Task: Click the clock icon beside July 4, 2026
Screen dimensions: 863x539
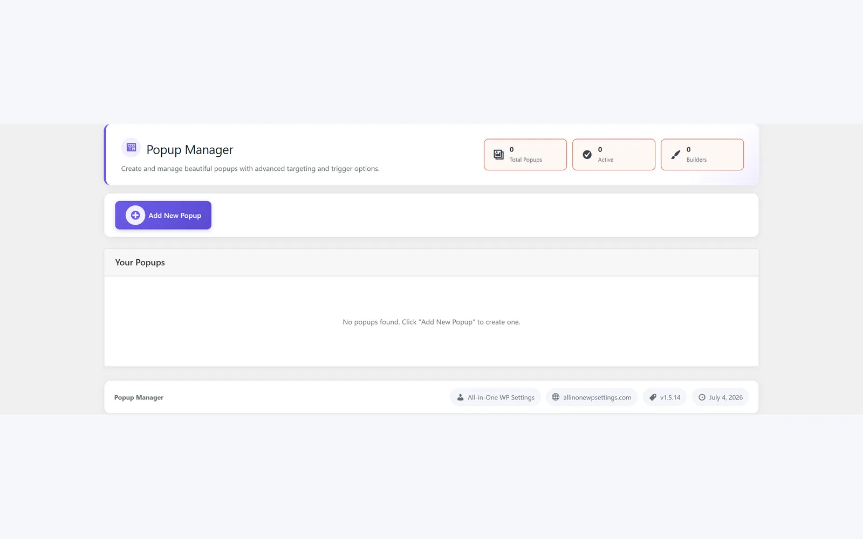Action: click(702, 397)
